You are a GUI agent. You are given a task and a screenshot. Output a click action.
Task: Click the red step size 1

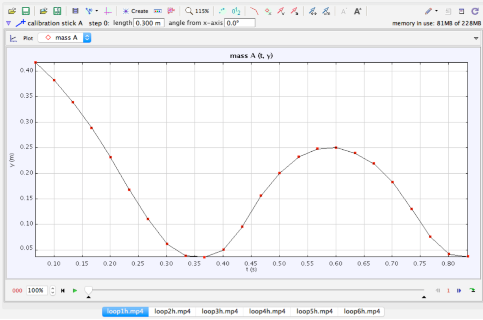[448, 291]
